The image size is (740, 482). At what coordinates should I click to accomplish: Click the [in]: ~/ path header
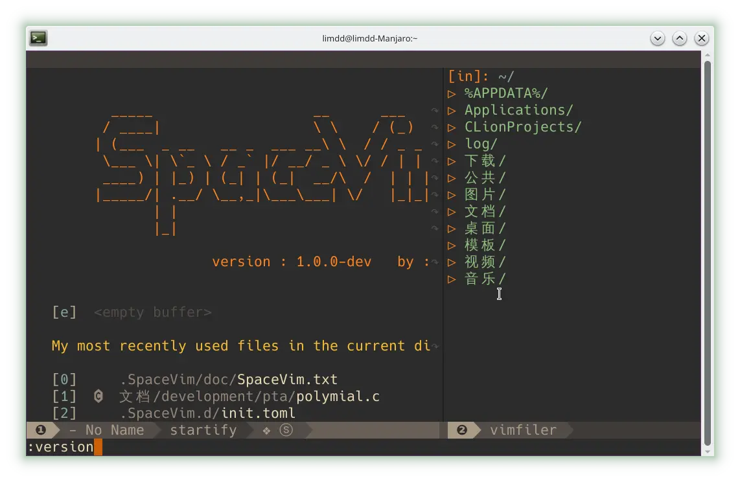coord(481,76)
